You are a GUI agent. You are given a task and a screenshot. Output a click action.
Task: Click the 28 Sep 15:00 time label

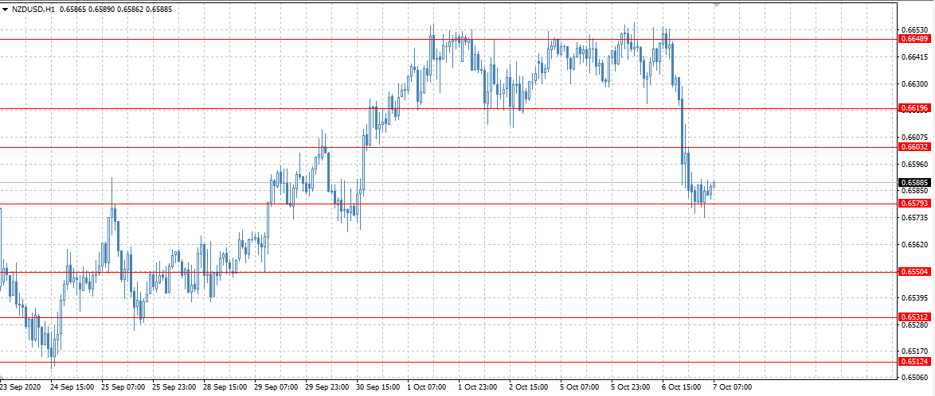coord(224,387)
